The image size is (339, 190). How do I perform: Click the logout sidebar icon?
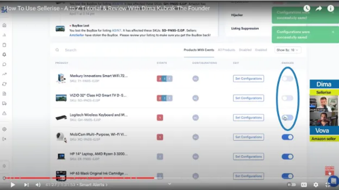[4, 139]
